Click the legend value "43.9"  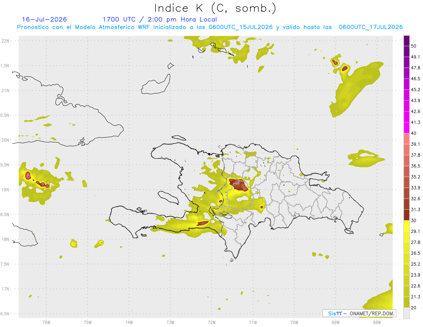click(416, 101)
